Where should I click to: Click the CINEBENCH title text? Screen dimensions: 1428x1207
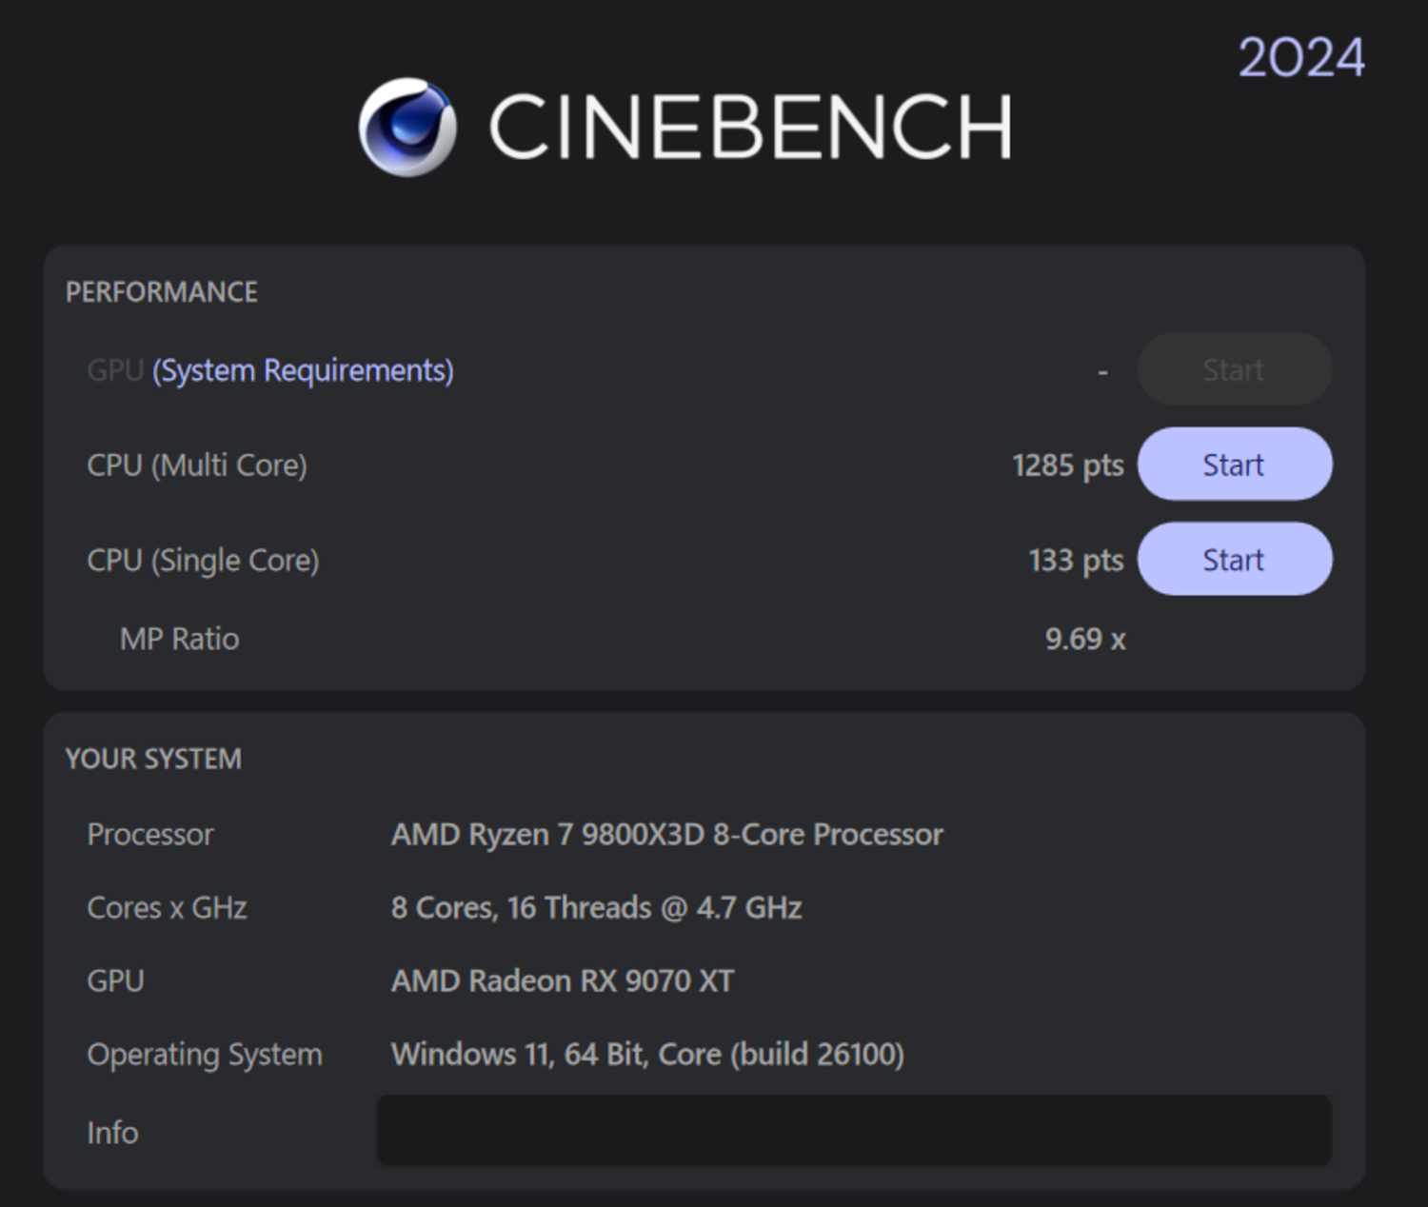tap(750, 127)
